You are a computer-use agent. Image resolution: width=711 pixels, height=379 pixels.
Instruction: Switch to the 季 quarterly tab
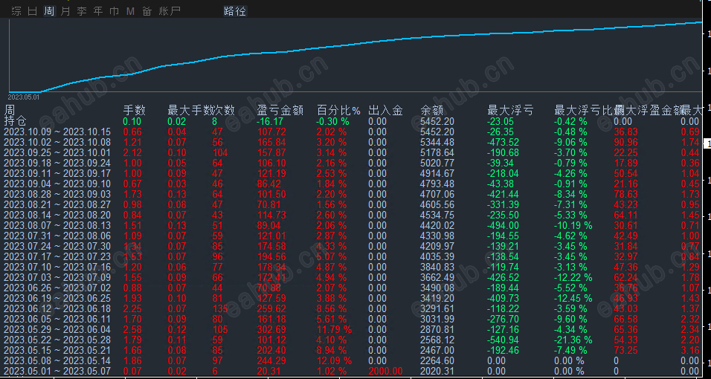[x=82, y=11]
